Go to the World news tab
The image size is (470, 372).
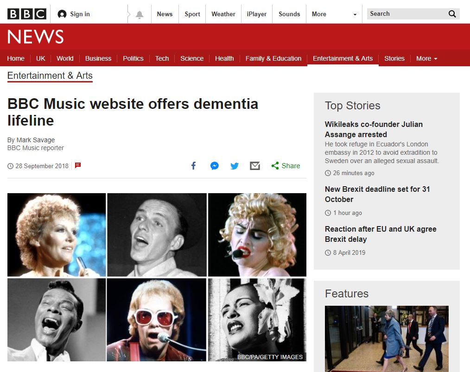point(65,58)
